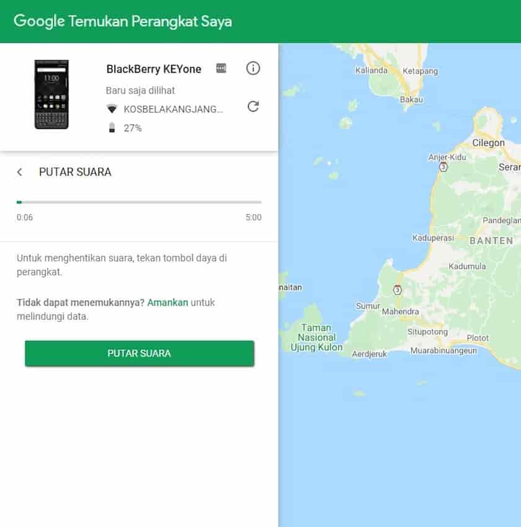This screenshot has height=527, width=521.
Task: Click the Kalianda label on the map
Action: point(372,70)
